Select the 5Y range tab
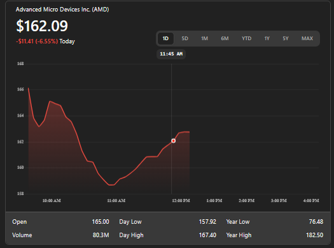Screen dimensions: 334x248 tap(286, 39)
